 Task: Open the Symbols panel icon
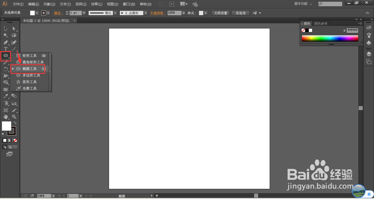tap(368, 43)
